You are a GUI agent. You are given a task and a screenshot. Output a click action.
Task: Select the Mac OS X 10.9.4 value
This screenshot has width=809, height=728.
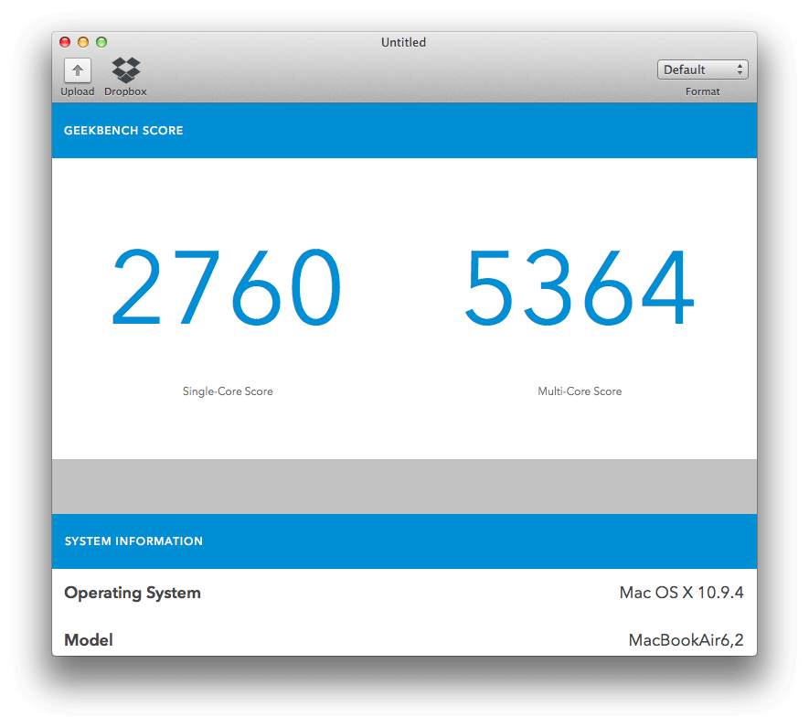[x=682, y=593]
